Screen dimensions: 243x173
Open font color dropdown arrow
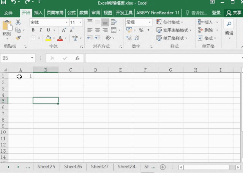pyautogui.click(x=66, y=38)
